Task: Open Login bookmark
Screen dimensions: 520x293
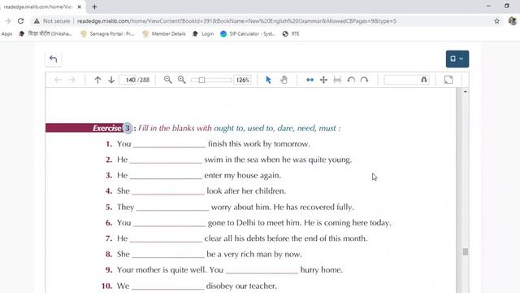Action: tap(203, 33)
